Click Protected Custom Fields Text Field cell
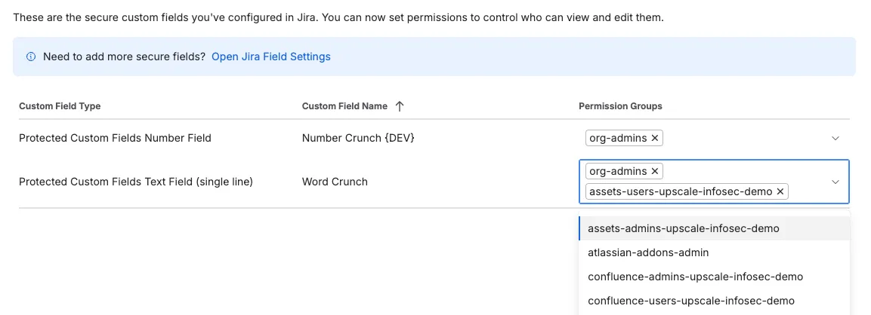 (x=136, y=182)
